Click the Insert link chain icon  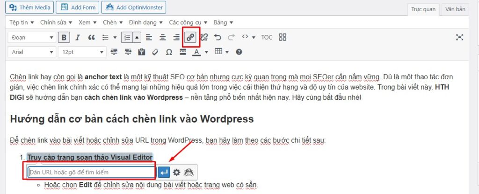(190, 37)
